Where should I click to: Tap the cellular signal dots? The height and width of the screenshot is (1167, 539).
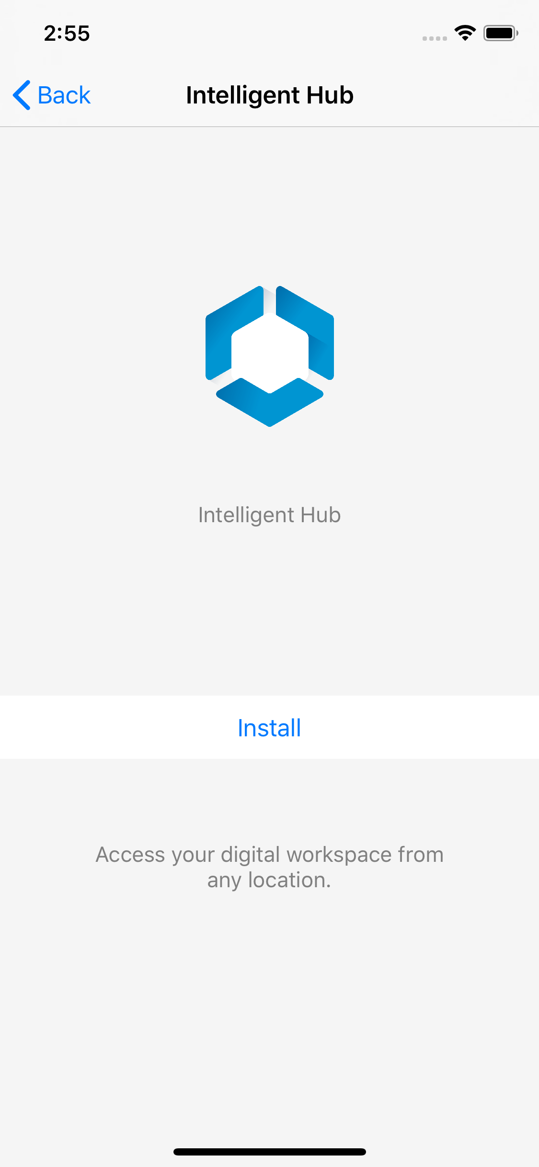(x=435, y=38)
